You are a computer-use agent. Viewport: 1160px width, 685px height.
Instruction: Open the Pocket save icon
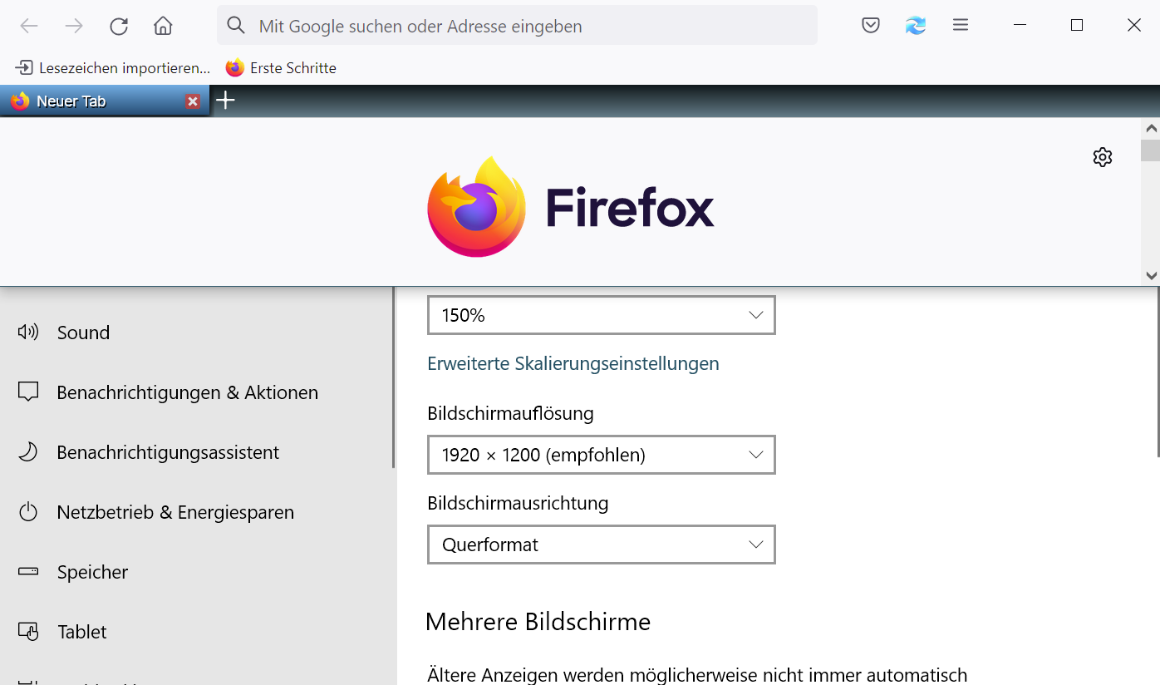(871, 26)
